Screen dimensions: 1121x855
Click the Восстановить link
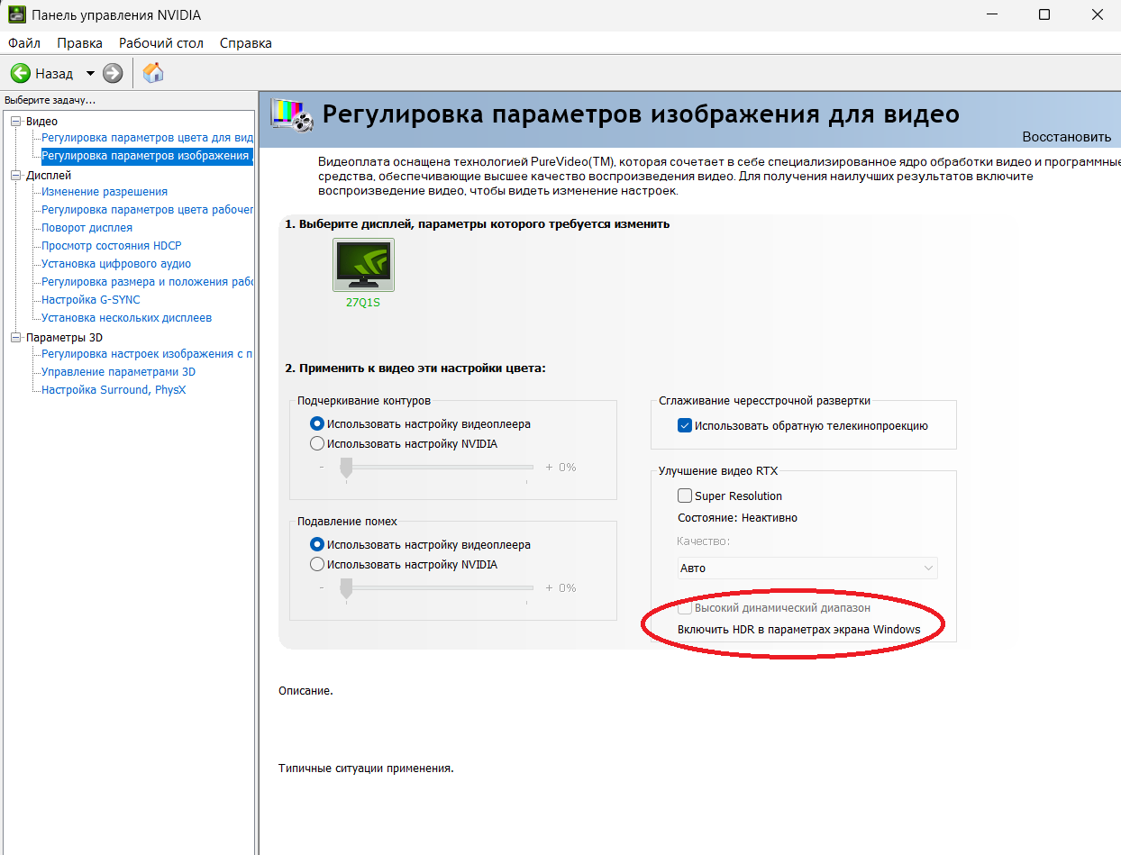tap(1067, 137)
